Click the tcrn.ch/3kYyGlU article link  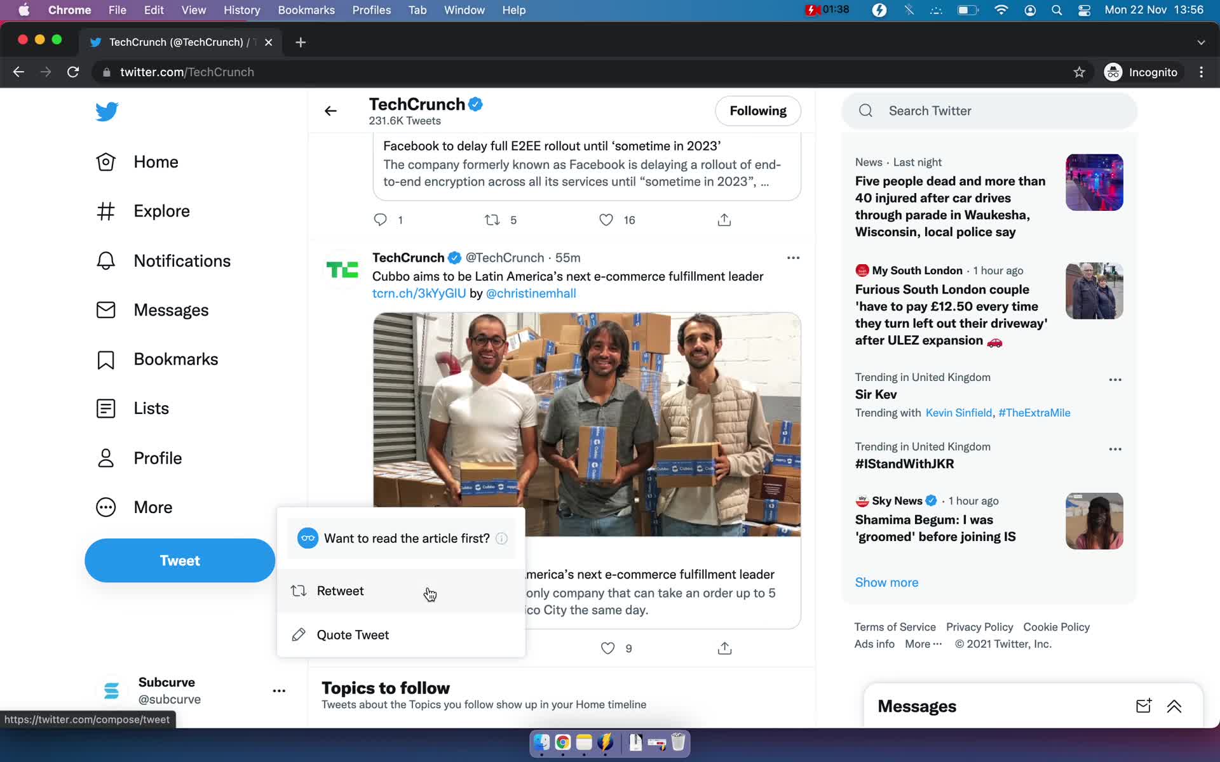click(419, 292)
